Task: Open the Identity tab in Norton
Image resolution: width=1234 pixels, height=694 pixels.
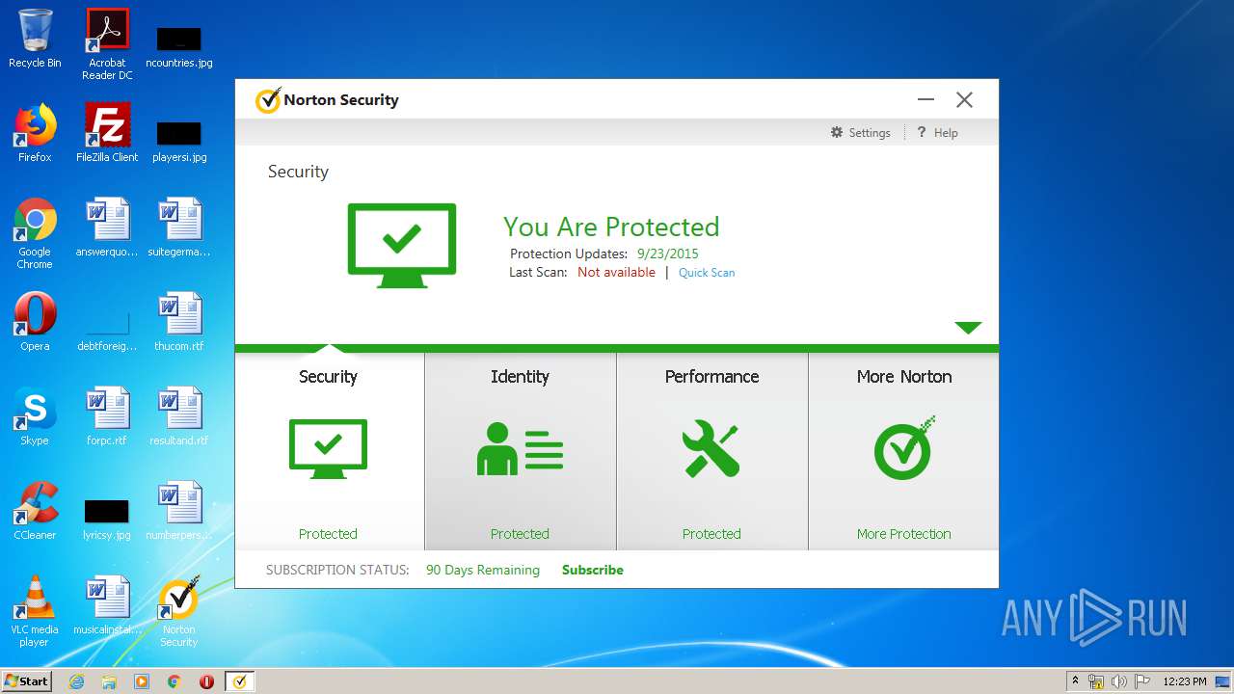Action: tap(520, 451)
